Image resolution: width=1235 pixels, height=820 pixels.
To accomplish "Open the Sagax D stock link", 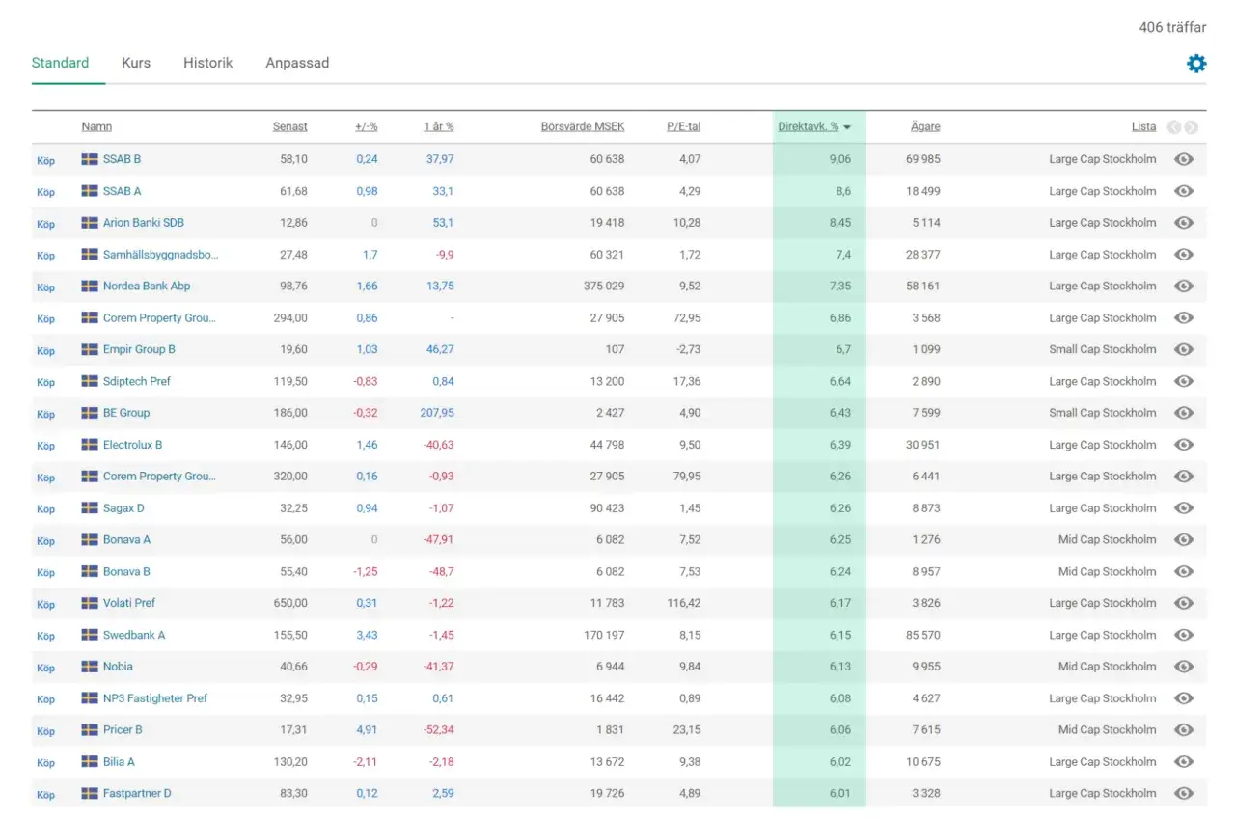I will click(x=123, y=508).
